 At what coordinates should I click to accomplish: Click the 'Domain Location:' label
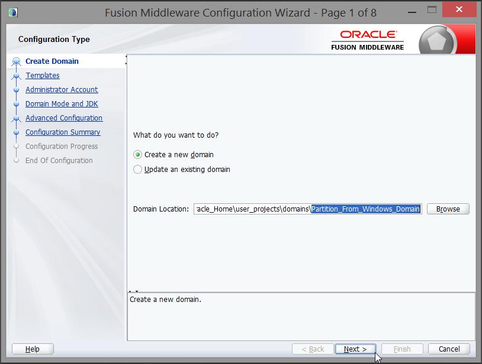pyautogui.click(x=161, y=209)
